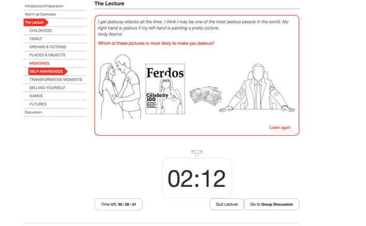Click the Listen again link
The image size is (366, 226).
click(x=280, y=127)
